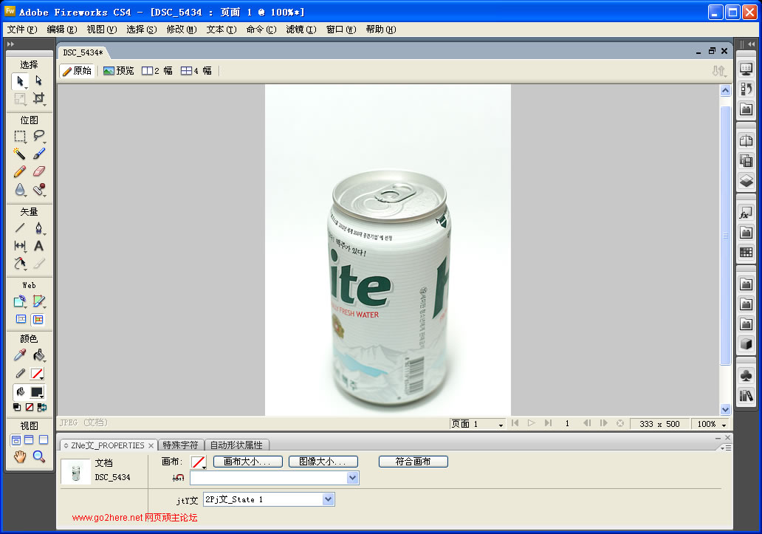Toggle hide slices and hotspots

tap(21, 319)
